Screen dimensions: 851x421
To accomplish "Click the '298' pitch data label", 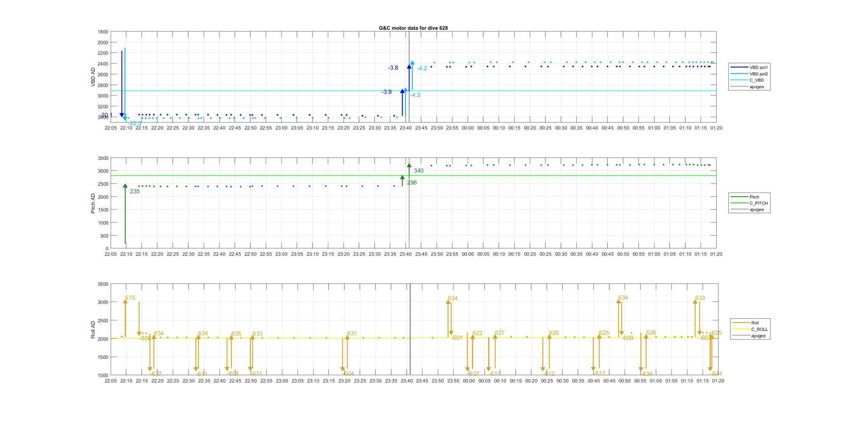I will [x=412, y=183].
